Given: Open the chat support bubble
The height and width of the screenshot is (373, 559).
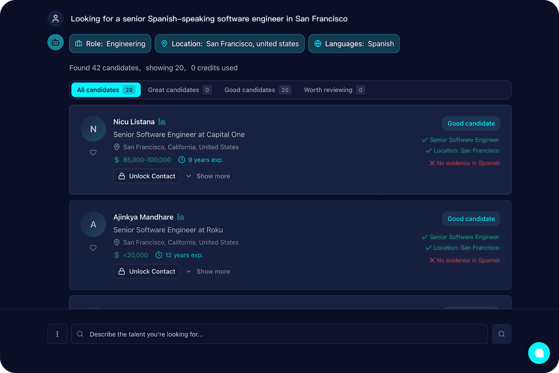Looking at the screenshot, I should [x=539, y=353].
